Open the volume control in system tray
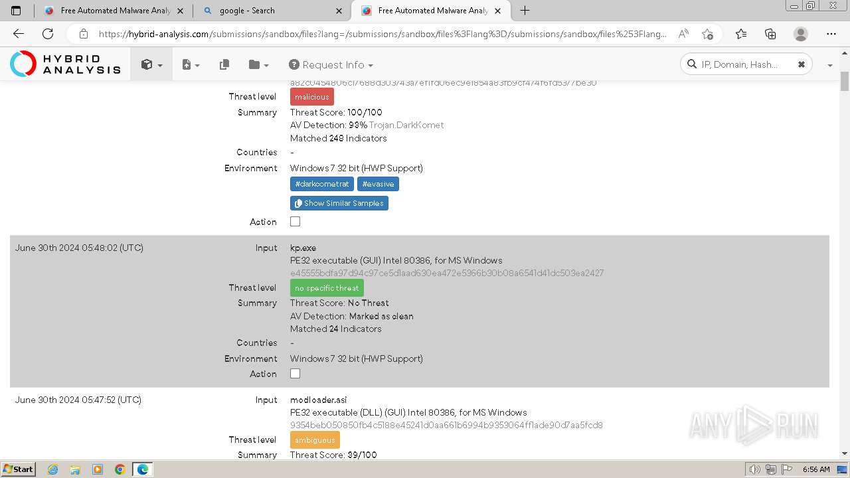The width and height of the screenshot is (850, 478). pos(755,469)
